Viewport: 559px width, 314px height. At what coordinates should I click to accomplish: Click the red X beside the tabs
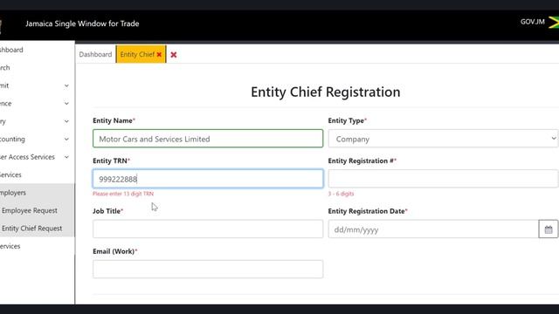(x=174, y=54)
